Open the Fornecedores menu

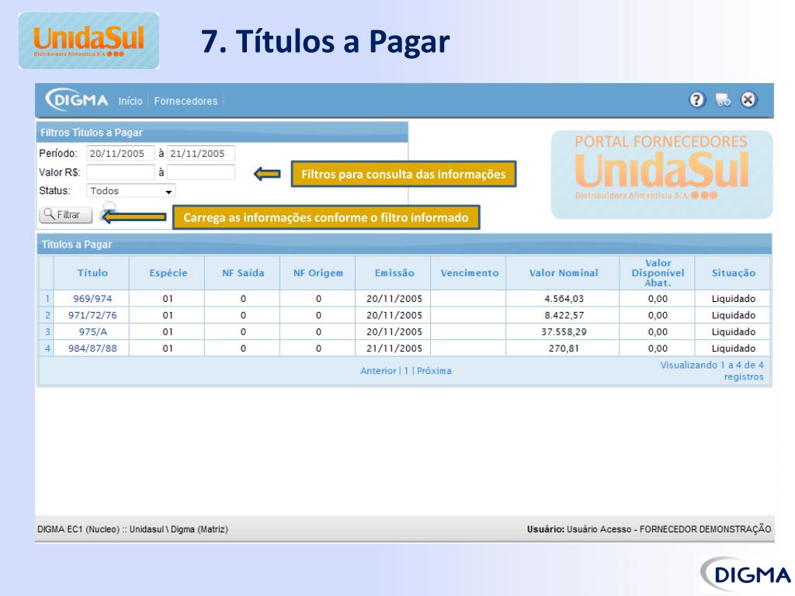(x=186, y=101)
